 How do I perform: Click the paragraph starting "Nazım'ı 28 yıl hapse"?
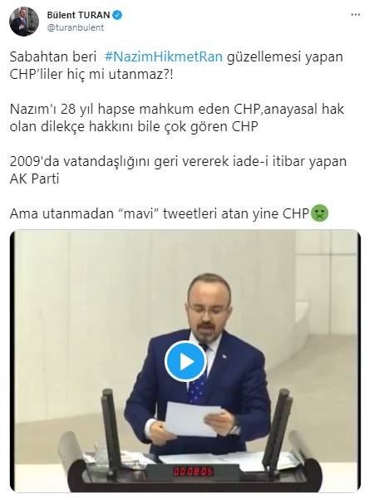tap(177, 118)
